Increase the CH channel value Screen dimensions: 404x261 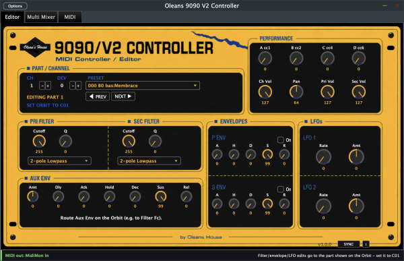click(x=48, y=86)
